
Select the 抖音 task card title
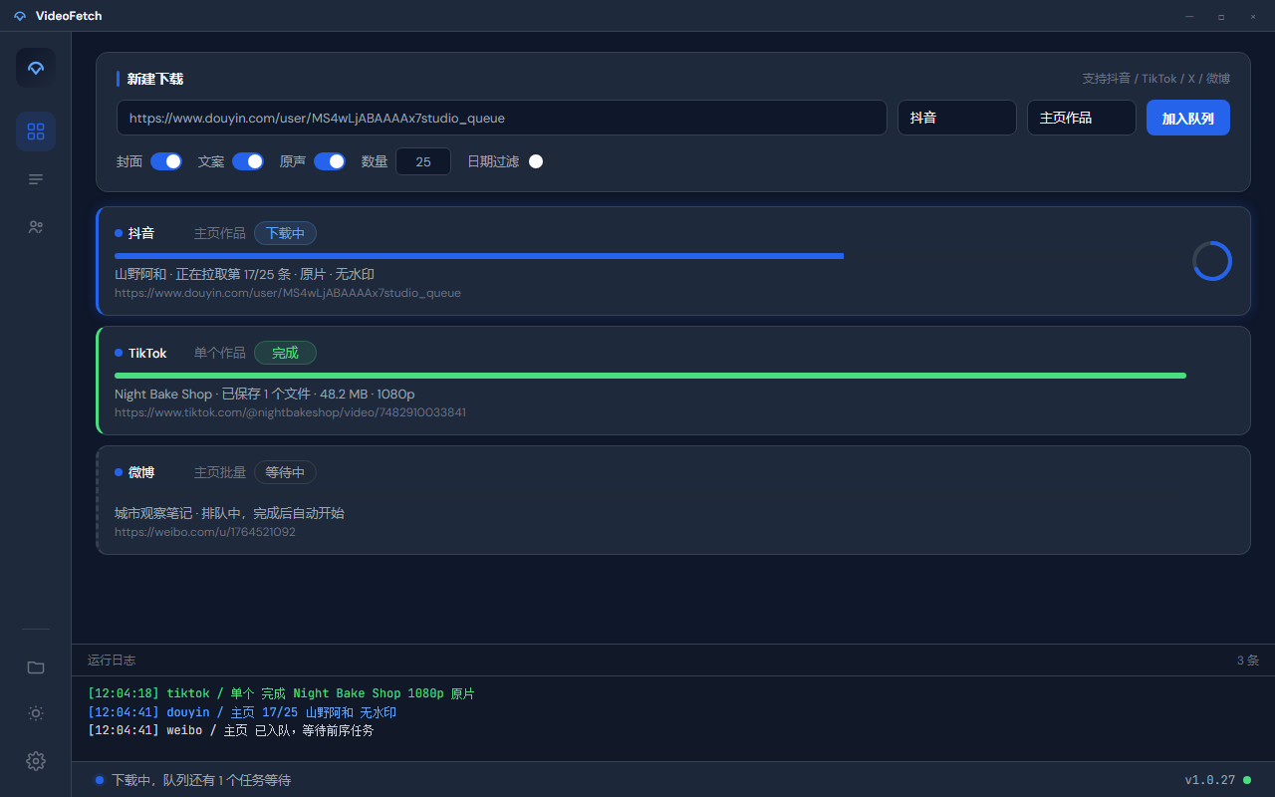[141, 233]
